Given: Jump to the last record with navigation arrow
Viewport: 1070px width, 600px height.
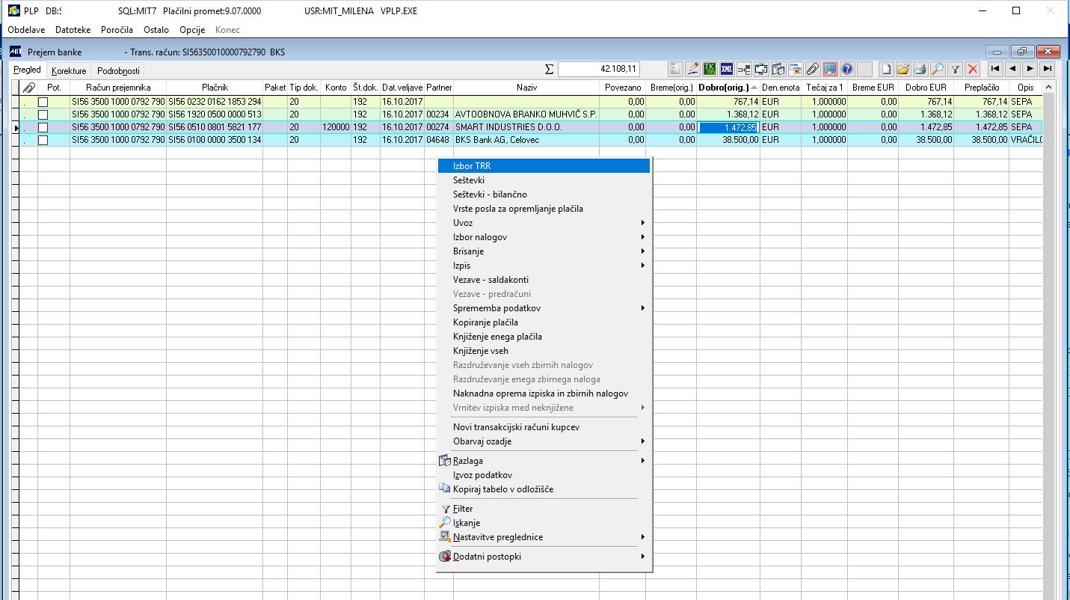Looking at the screenshot, I should click(1048, 69).
